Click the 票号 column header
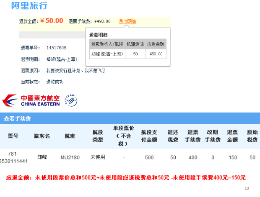The image size is (260, 197). point(13,136)
